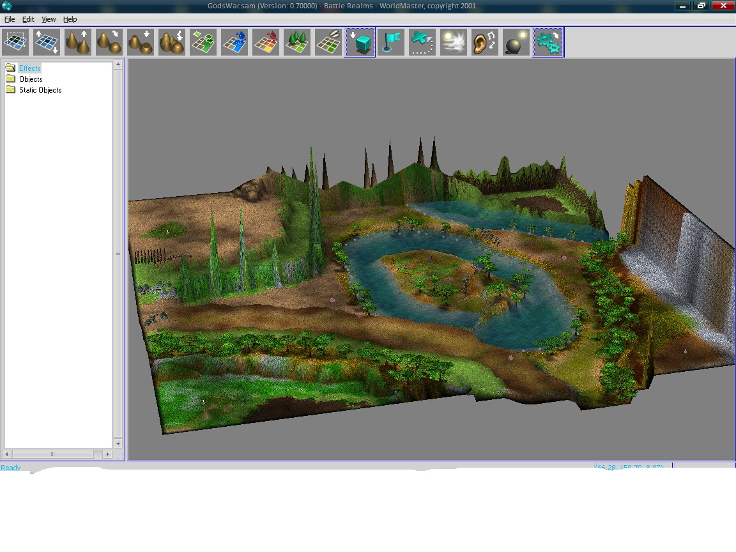The image size is (736, 552).
Task: Click the tree panel scroll-down arrow
Action: click(118, 443)
